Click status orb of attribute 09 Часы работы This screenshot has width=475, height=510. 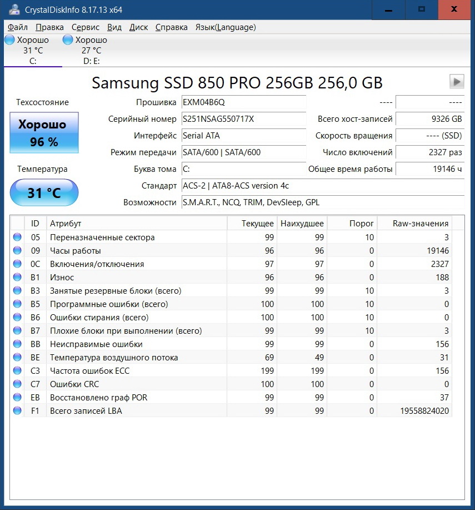pos(17,250)
